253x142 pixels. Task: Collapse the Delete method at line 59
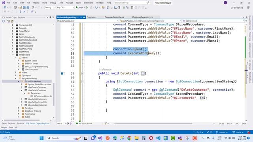click(x=82, y=73)
